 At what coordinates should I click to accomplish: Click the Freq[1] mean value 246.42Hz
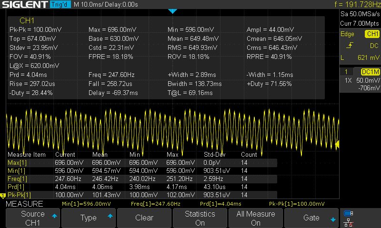[105, 179]
